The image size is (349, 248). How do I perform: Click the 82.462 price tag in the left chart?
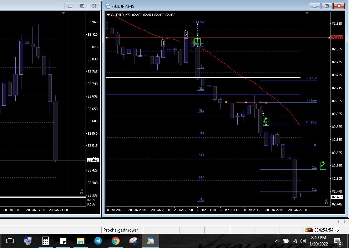pos(92,160)
